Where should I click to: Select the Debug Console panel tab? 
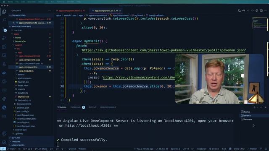click(108, 107)
